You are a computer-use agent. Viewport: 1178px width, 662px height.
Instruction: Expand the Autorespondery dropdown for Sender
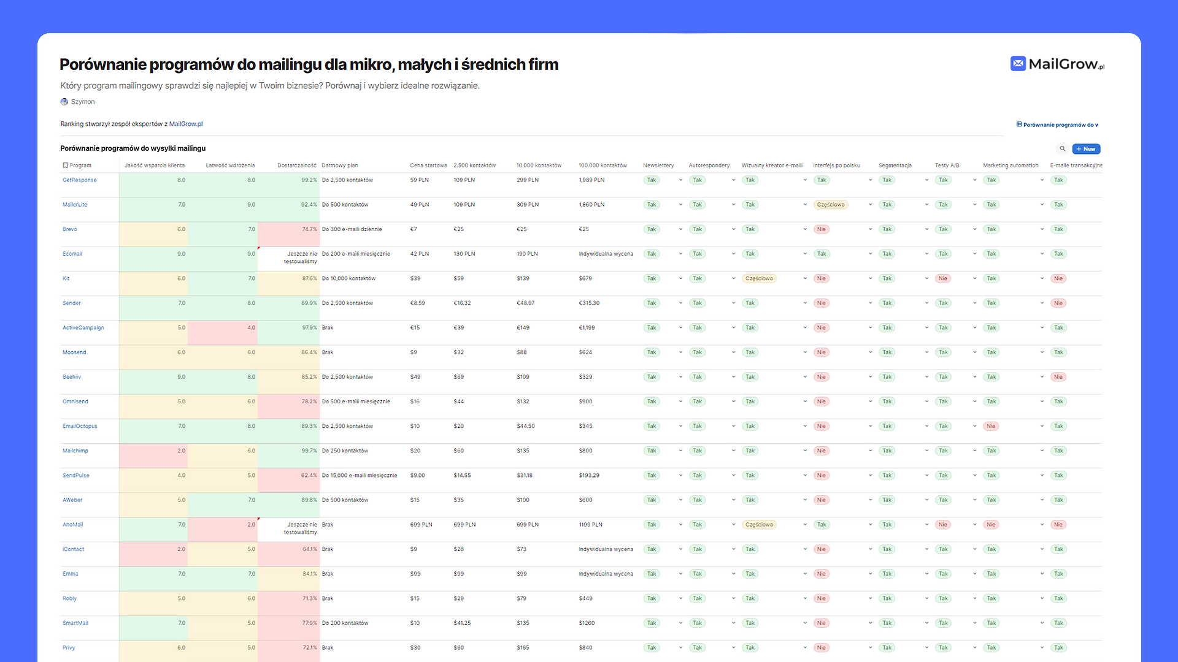pyautogui.click(x=733, y=302)
